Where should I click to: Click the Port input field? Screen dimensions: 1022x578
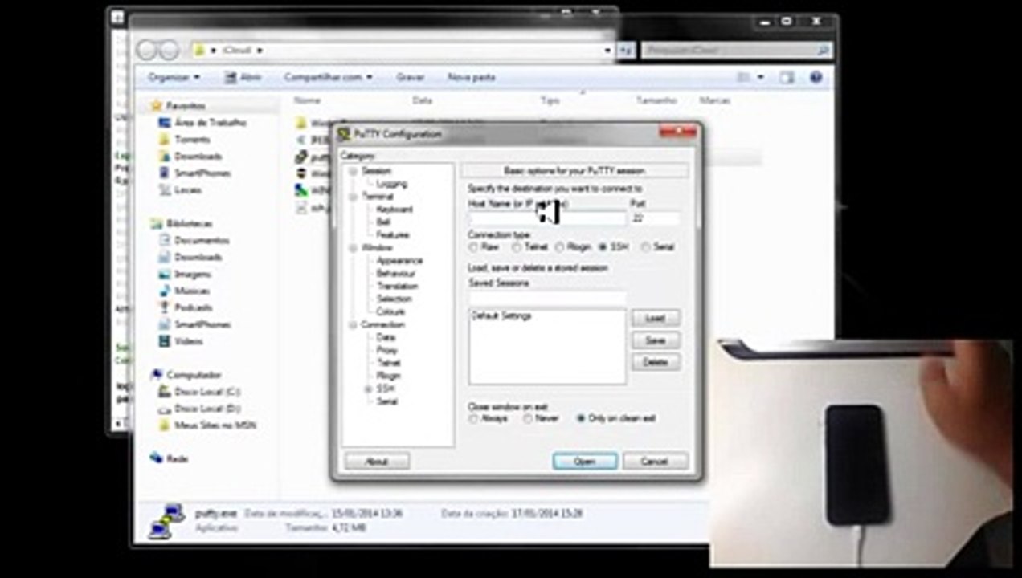655,218
